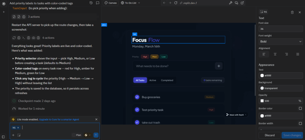
Task: Send message with blue arrow button
Action: click(x=96, y=135)
